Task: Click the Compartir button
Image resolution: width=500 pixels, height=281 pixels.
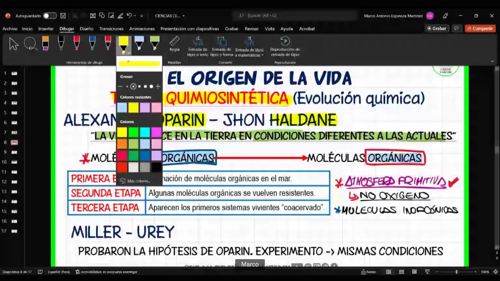Action: click(480, 28)
